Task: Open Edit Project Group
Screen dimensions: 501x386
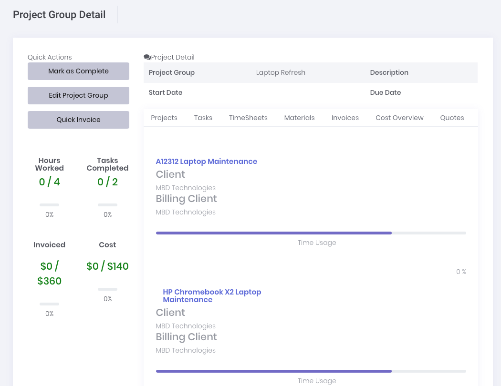Action: 78,95
